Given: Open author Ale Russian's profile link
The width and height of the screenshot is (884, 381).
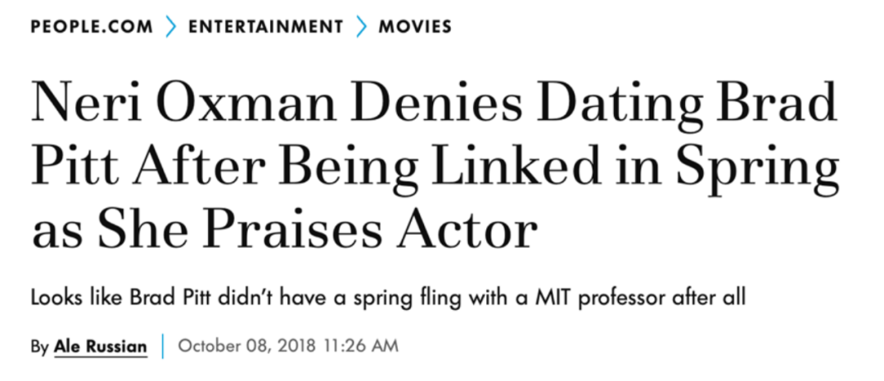Looking at the screenshot, I should pyautogui.click(x=101, y=346).
